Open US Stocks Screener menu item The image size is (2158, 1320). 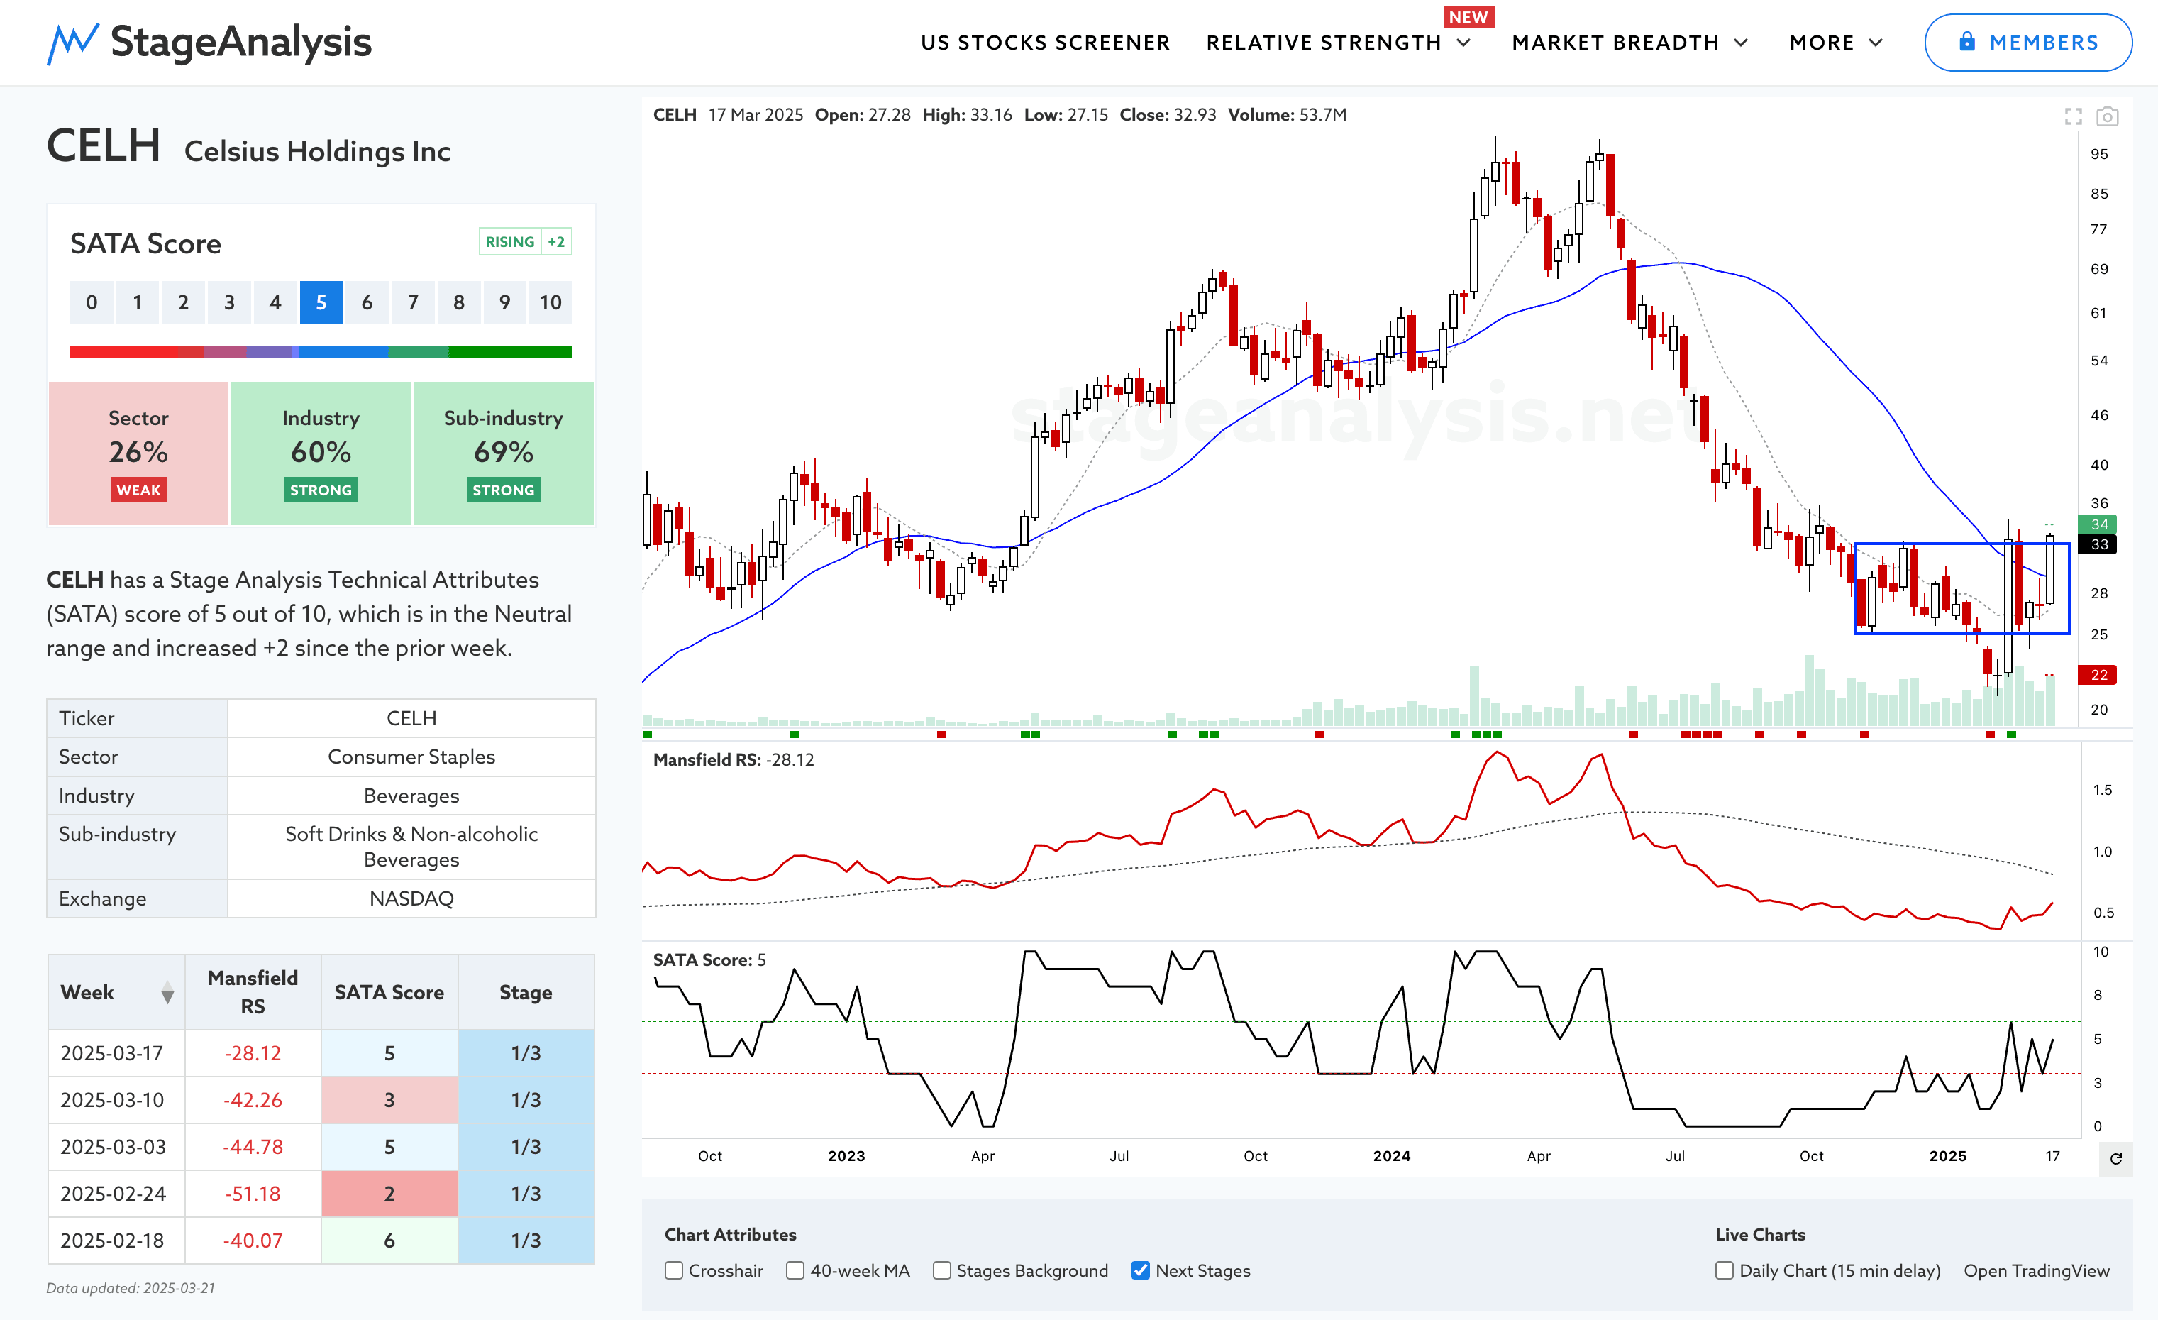1045,42
